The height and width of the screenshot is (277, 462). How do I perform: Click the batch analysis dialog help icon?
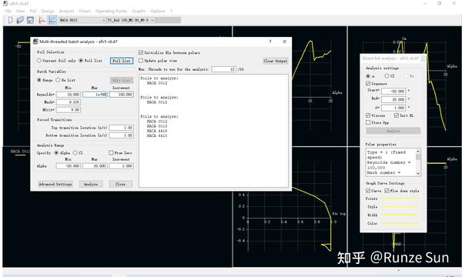(x=270, y=42)
